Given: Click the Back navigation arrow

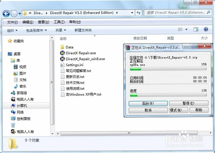Looking at the screenshot, I should coord(6,13).
